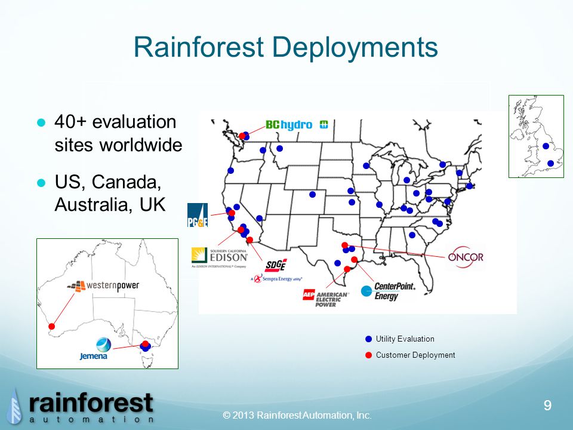Image resolution: width=573 pixels, height=430 pixels.
Task: Select the Southern California Edison logo
Action: pyautogui.click(x=220, y=257)
